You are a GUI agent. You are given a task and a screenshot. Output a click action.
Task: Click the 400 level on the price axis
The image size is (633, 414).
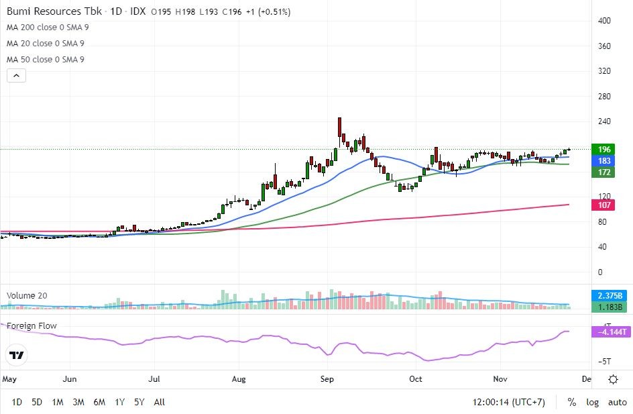[x=604, y=21]
